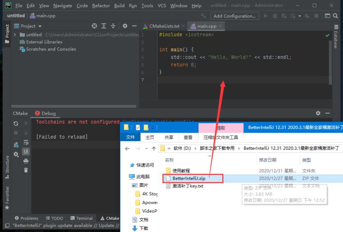Switch to the CMakeLists.txt editor tab
343x232 pixels.
pyautogui.click(x=164, y=26)
